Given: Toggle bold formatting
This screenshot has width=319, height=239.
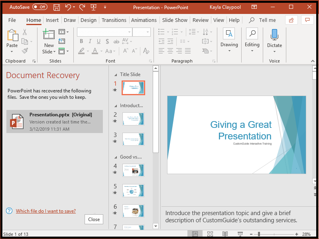Looking at the screenshot, I should pos(81,41).
